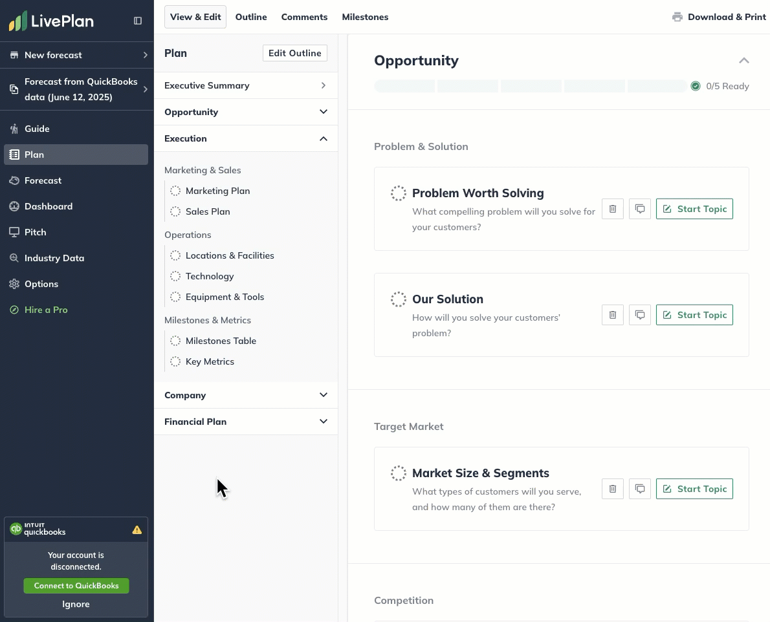Start Topic for Problem Worth Solving
The image size is (770, 622).
coord(694,209)
